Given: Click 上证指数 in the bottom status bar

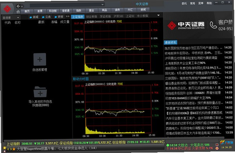Looking at the screenshot, I should [x=13, y=144].
